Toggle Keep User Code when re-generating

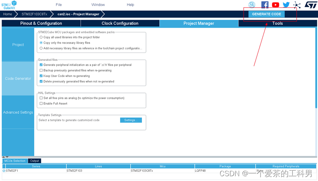(x=41, y=76)
